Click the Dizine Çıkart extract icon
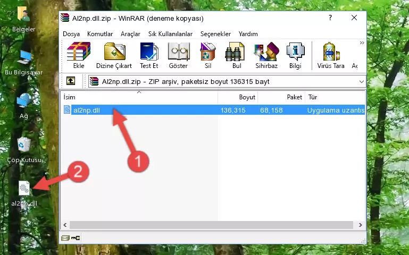 [114, 55]
